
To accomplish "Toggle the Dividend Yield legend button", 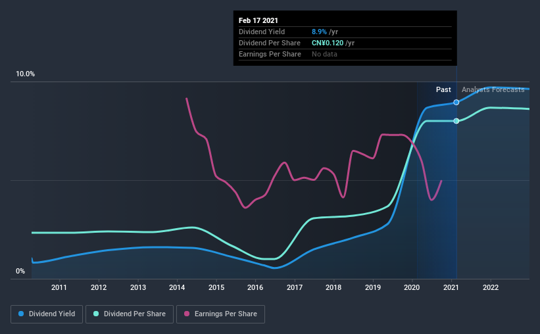I will click(47, 314).
